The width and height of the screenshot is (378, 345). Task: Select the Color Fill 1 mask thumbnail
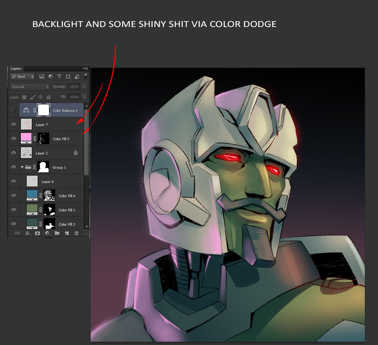pos(49,210)
